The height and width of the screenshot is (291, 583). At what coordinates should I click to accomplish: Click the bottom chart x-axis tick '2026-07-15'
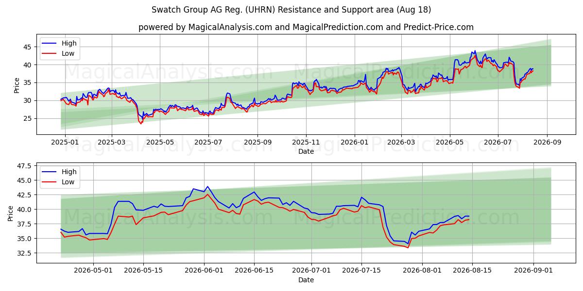click(361, 271)
